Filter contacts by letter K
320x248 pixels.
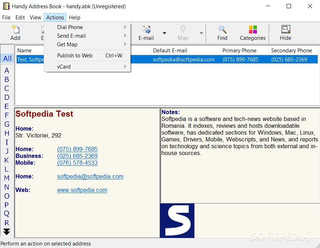7,160
